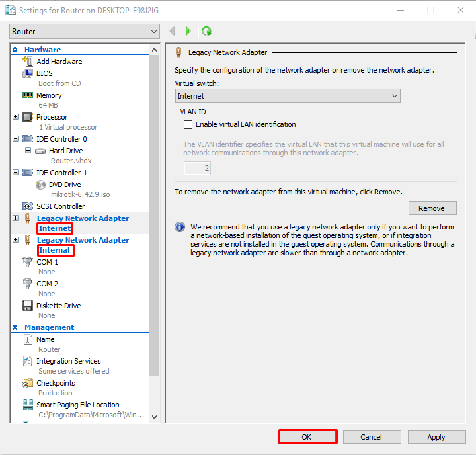The height and width of the screenshot is (455, 476).
Task: Collapse the IDE Controller 0 node
Action: (15, 139)
